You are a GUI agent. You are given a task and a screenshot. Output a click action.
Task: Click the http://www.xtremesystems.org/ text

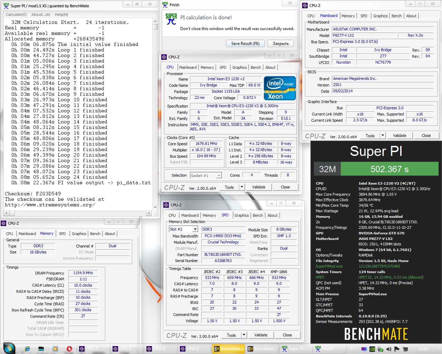coord(50,205)
